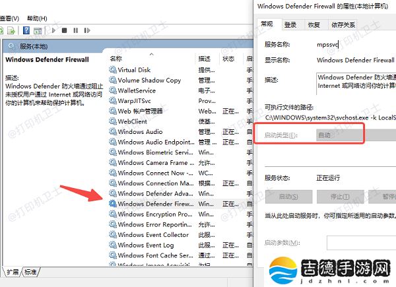Click the Stop service square icon
Screen dimensions: 396x287
[x=65, y=30]
